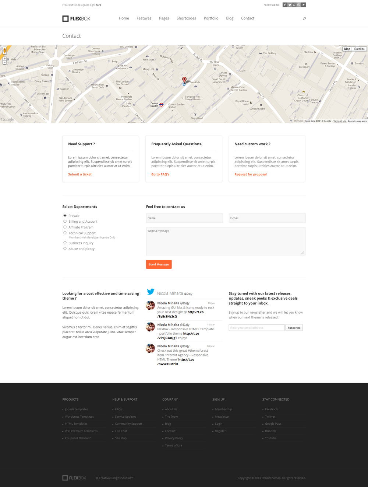Click the Twitter bird above Nicola Mihaita feed
The width and height of the screenshot is (368, 487).
(151, 291)
